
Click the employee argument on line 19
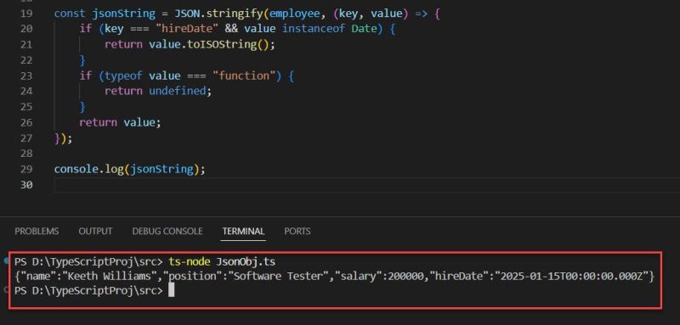click(x=294, y=14)
